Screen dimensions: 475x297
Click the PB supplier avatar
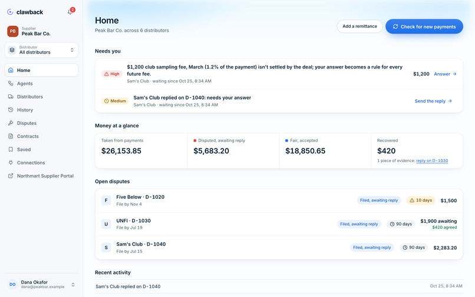point(13,31)
